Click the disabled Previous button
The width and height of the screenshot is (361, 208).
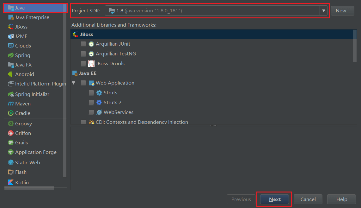click(x=241, y=199)
